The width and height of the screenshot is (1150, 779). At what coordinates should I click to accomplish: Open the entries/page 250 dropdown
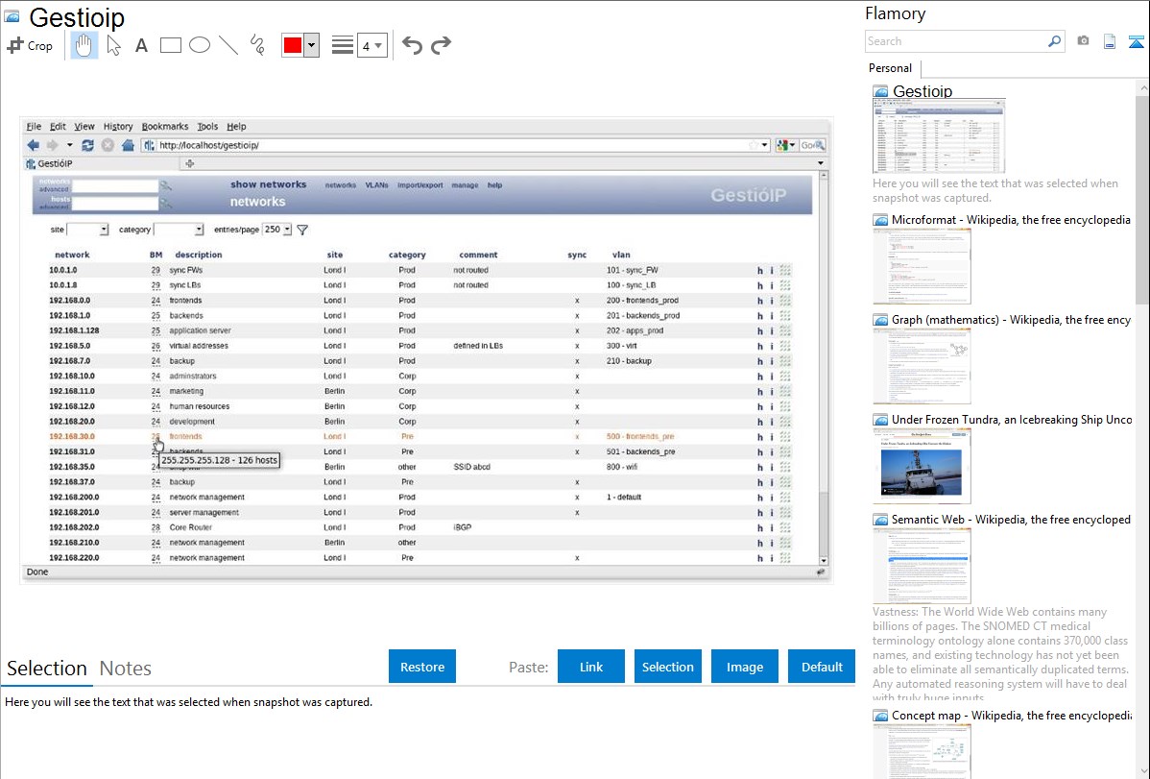(277, 230)
